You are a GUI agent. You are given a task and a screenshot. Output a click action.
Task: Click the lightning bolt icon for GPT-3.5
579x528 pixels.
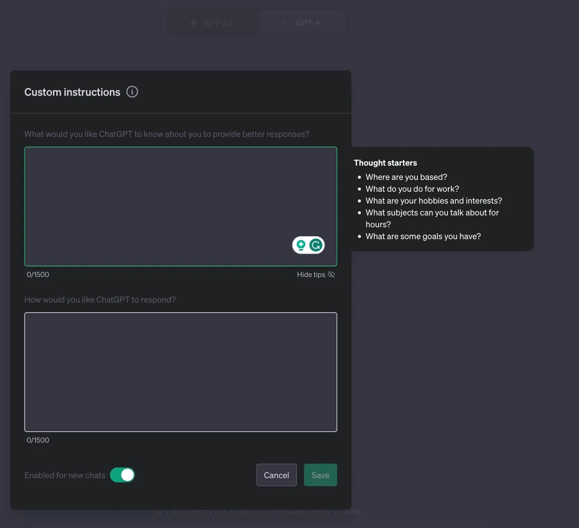click(x=194, y=23)
